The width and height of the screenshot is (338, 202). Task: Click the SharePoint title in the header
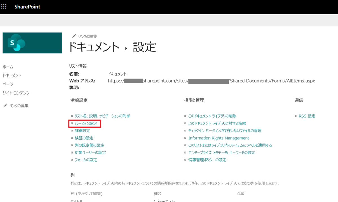click(x=27, y=6)
